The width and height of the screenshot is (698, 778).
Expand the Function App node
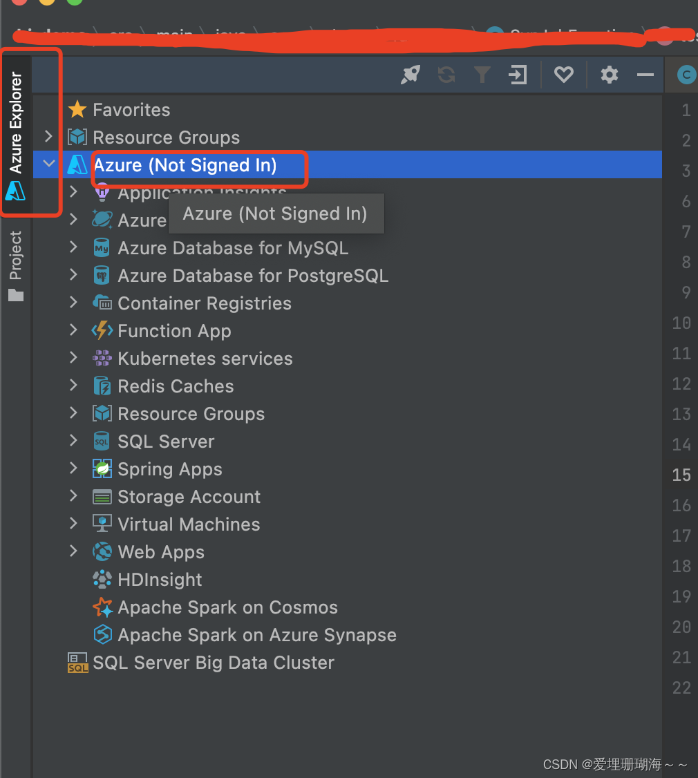(73, 330)
